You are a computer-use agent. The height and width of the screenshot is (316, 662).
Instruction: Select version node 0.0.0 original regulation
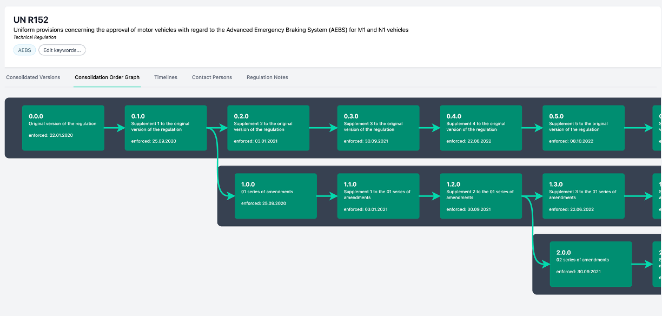[x=63, y=128]
